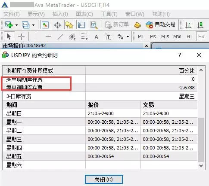
Task: Open the 帮助(H) menu
Action: point(161,14)
